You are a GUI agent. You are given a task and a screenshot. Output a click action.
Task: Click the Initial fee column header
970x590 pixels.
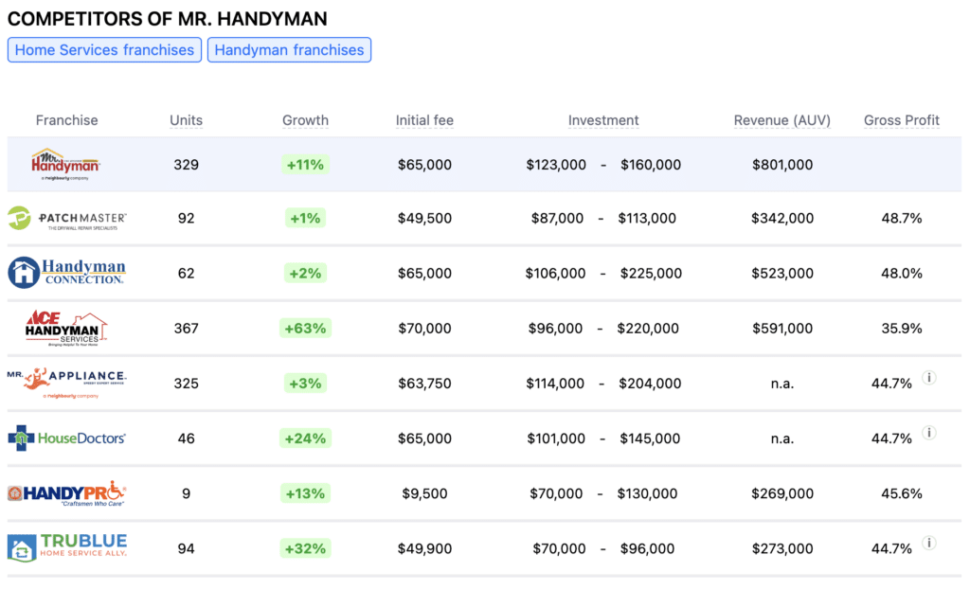(424, 120)
